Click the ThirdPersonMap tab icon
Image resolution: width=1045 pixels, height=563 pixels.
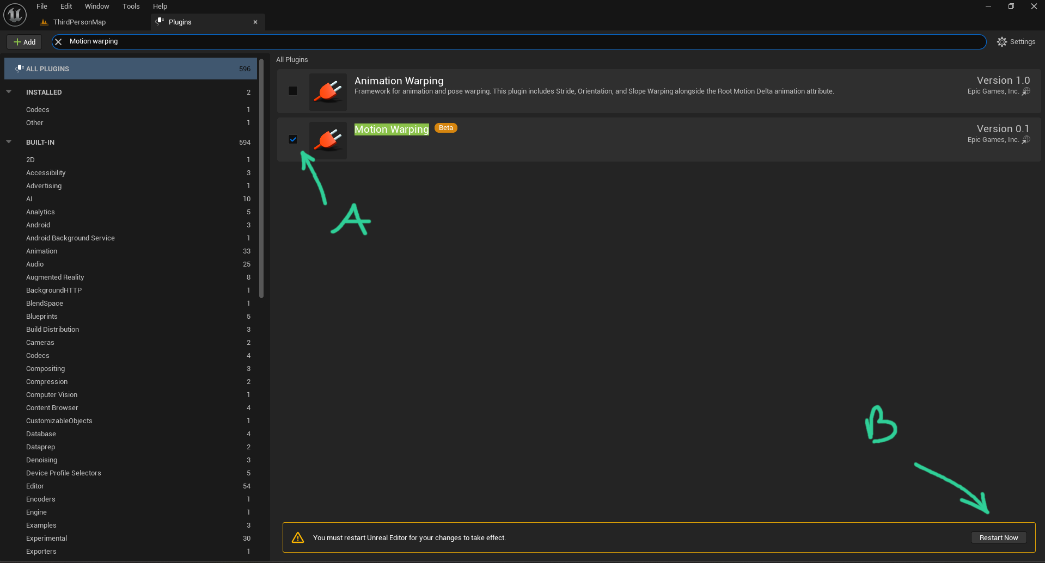[44, 22]
